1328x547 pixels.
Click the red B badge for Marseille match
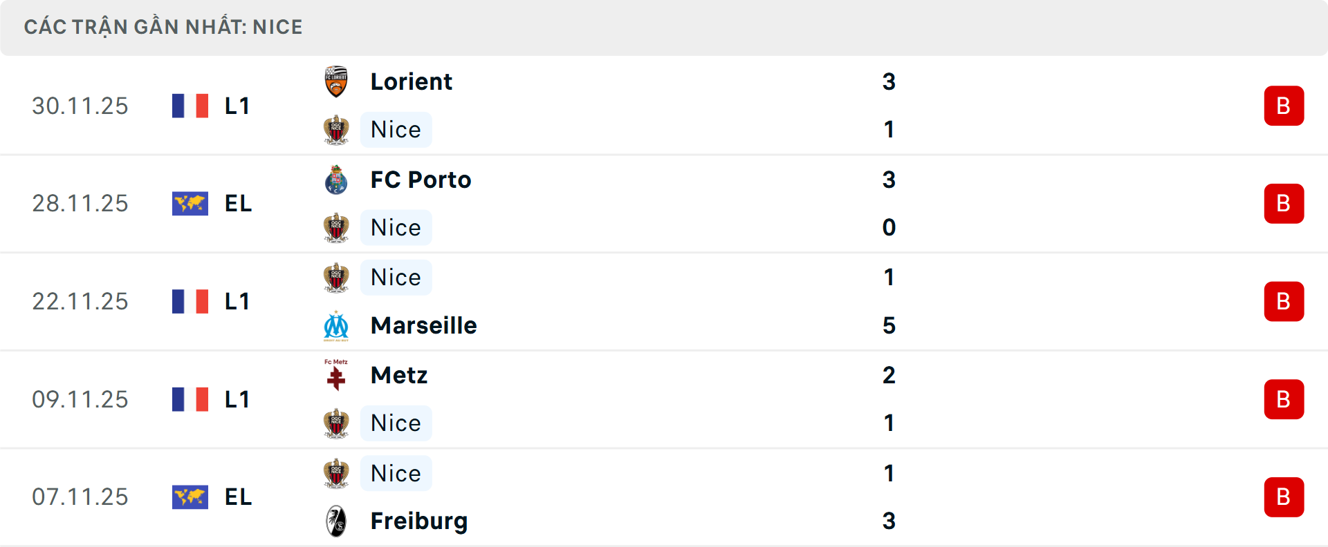point(1284,302)
